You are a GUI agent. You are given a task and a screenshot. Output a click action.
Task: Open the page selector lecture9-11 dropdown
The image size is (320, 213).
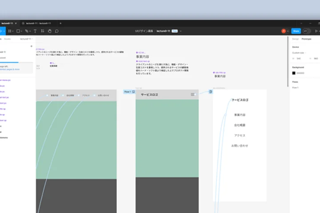coord(26,39)
